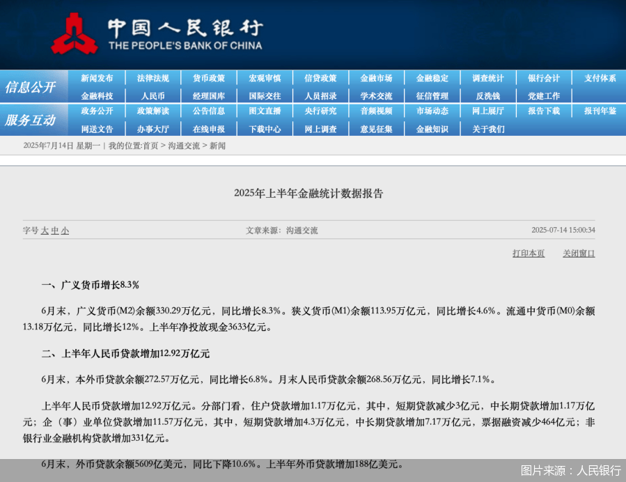This screenshot has height=482, width=626.
Task: Click the People's Bank of China red logo
Action: (75, 33)
